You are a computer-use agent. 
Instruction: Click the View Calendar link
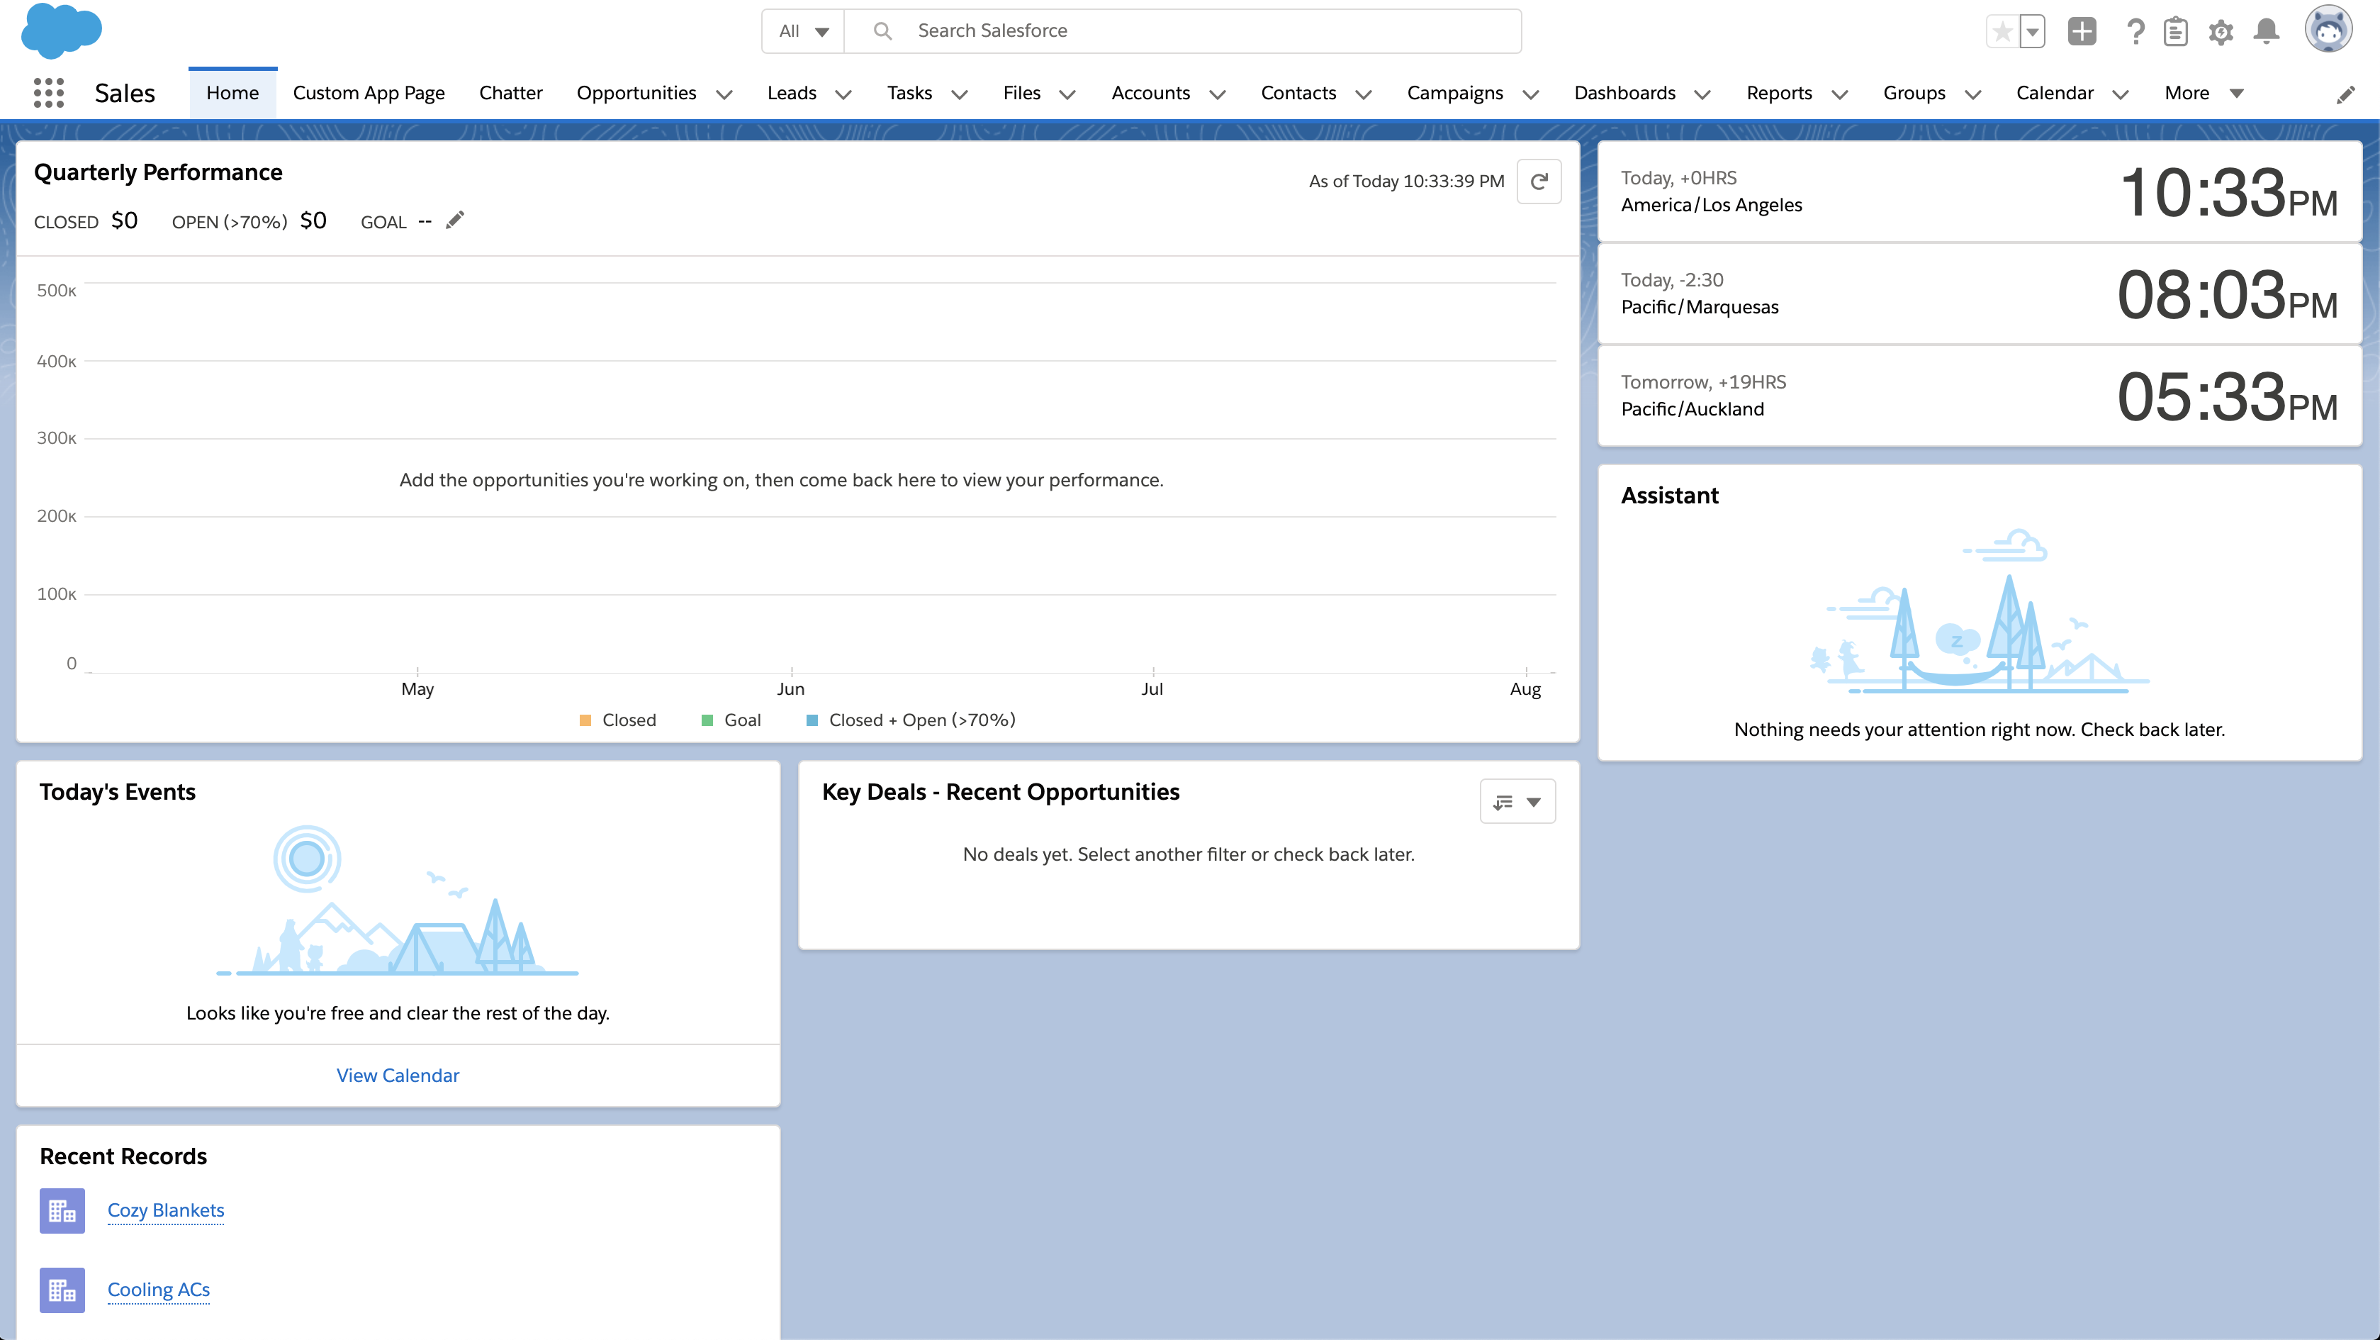[x=398, y=1075]
